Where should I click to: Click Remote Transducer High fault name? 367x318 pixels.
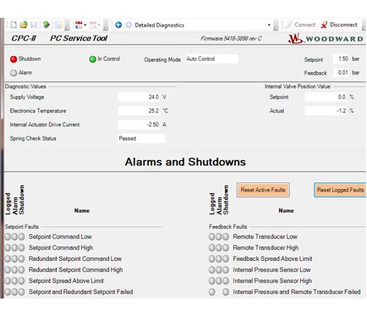[266, 247]
